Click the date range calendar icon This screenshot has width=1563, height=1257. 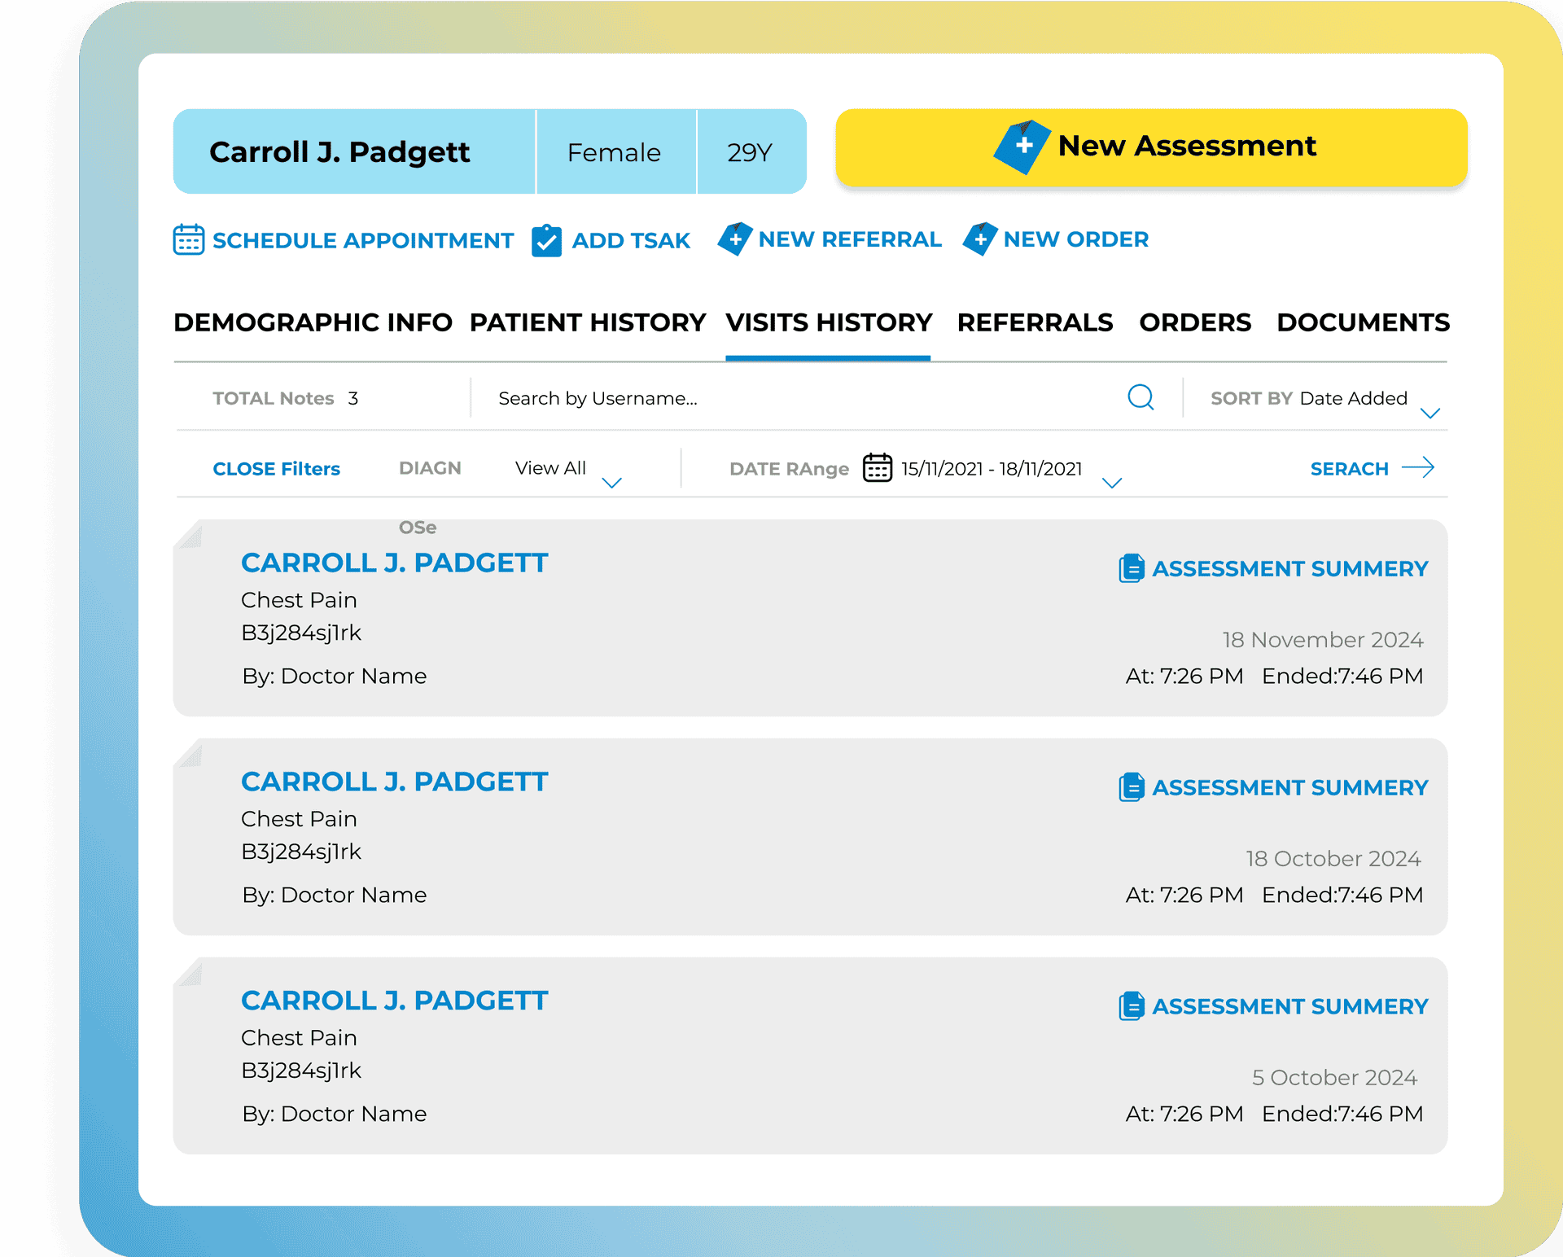point(878,468)
